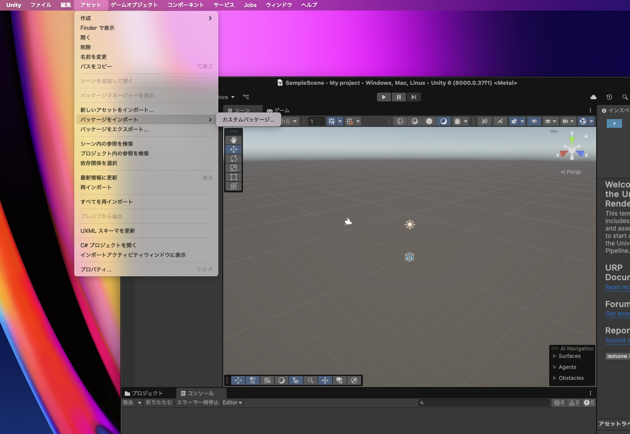Click the camera icon in the AI Navigation toolbar
630x434 pixels.
tap(339, 380)
